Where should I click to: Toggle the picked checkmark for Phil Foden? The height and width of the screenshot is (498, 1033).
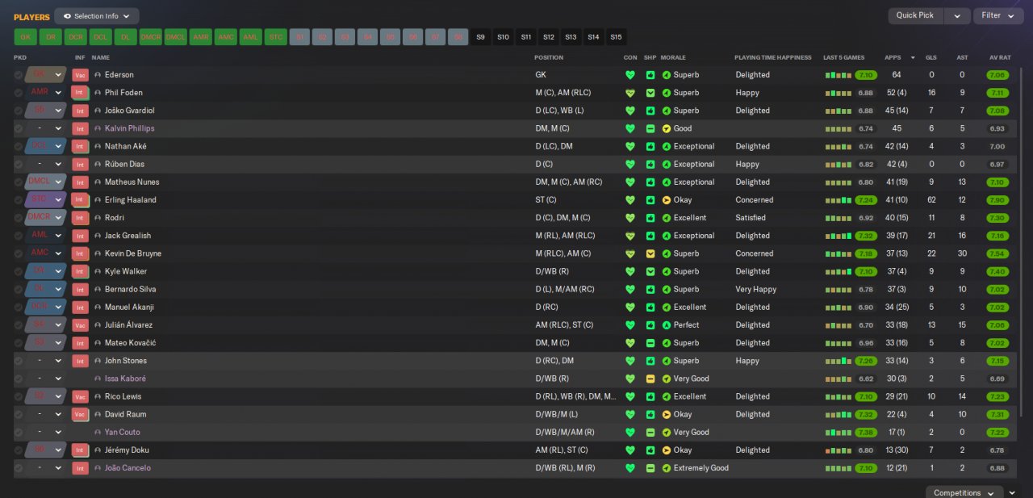pyautogui.click(x=19, y=93)
